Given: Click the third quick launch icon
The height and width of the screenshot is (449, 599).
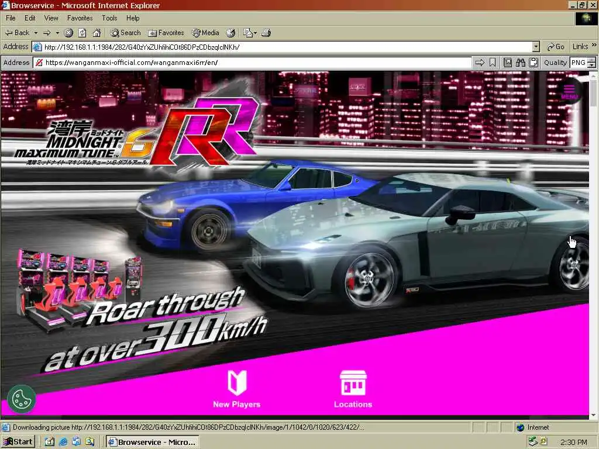Looking at the screenshot, I should pos(76,442).
